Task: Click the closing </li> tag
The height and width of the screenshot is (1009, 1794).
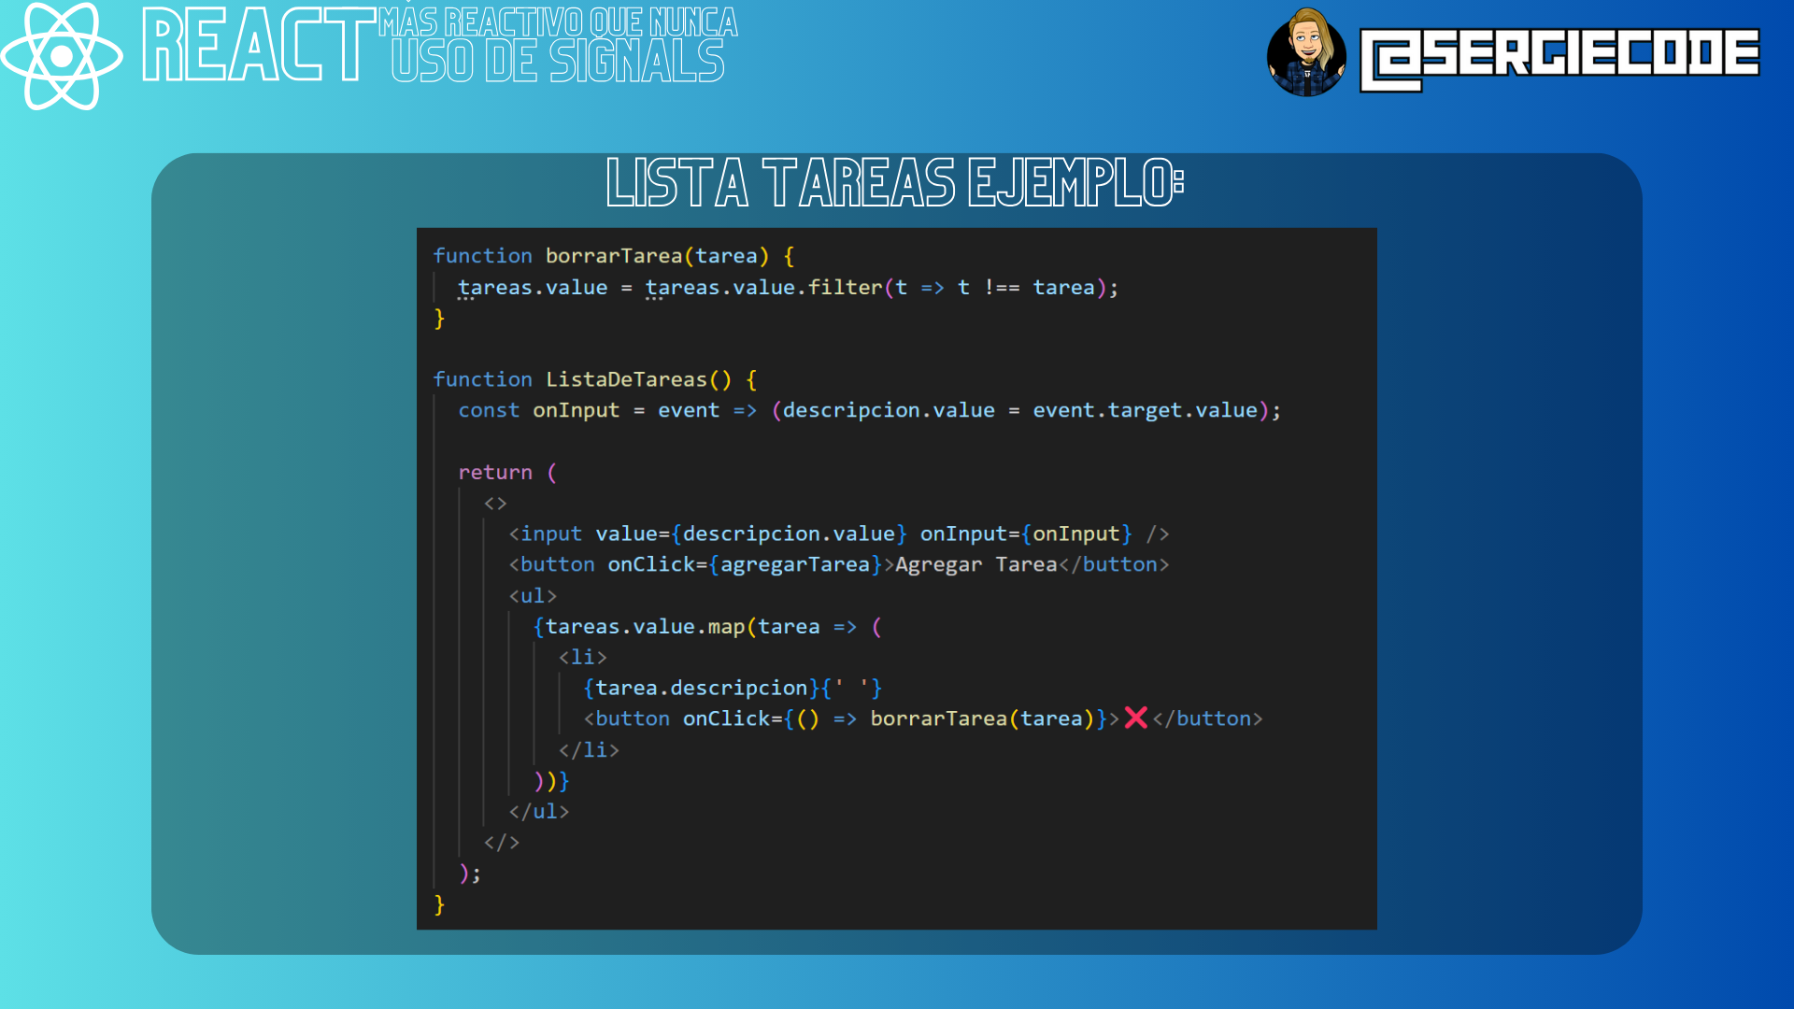Action: click(589, 750)
